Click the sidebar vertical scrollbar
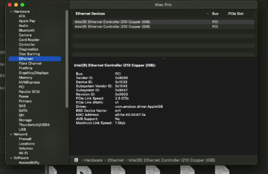Viewport: 268px width, 174px height. tap(67, 59)
